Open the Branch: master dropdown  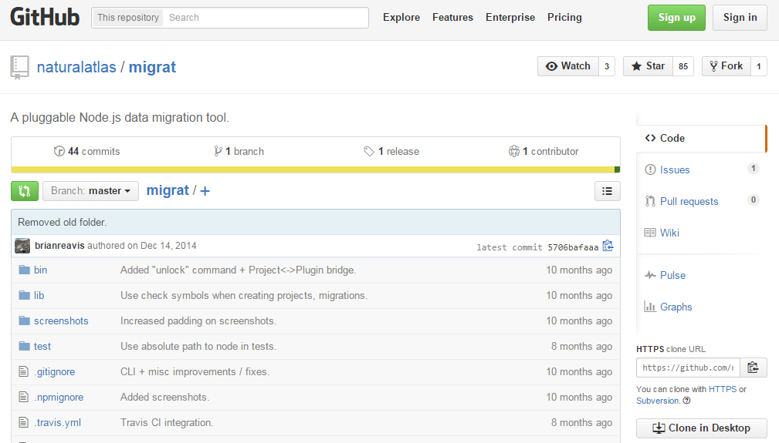click(90, 191)
